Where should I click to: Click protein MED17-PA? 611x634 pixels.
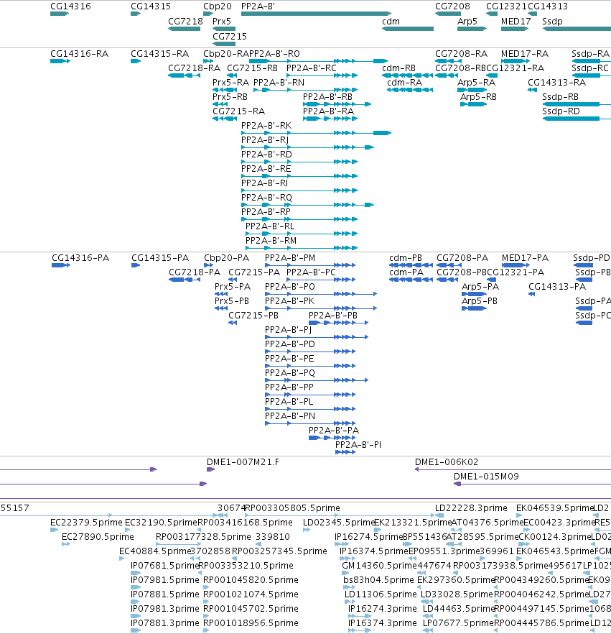coord(516,265)
